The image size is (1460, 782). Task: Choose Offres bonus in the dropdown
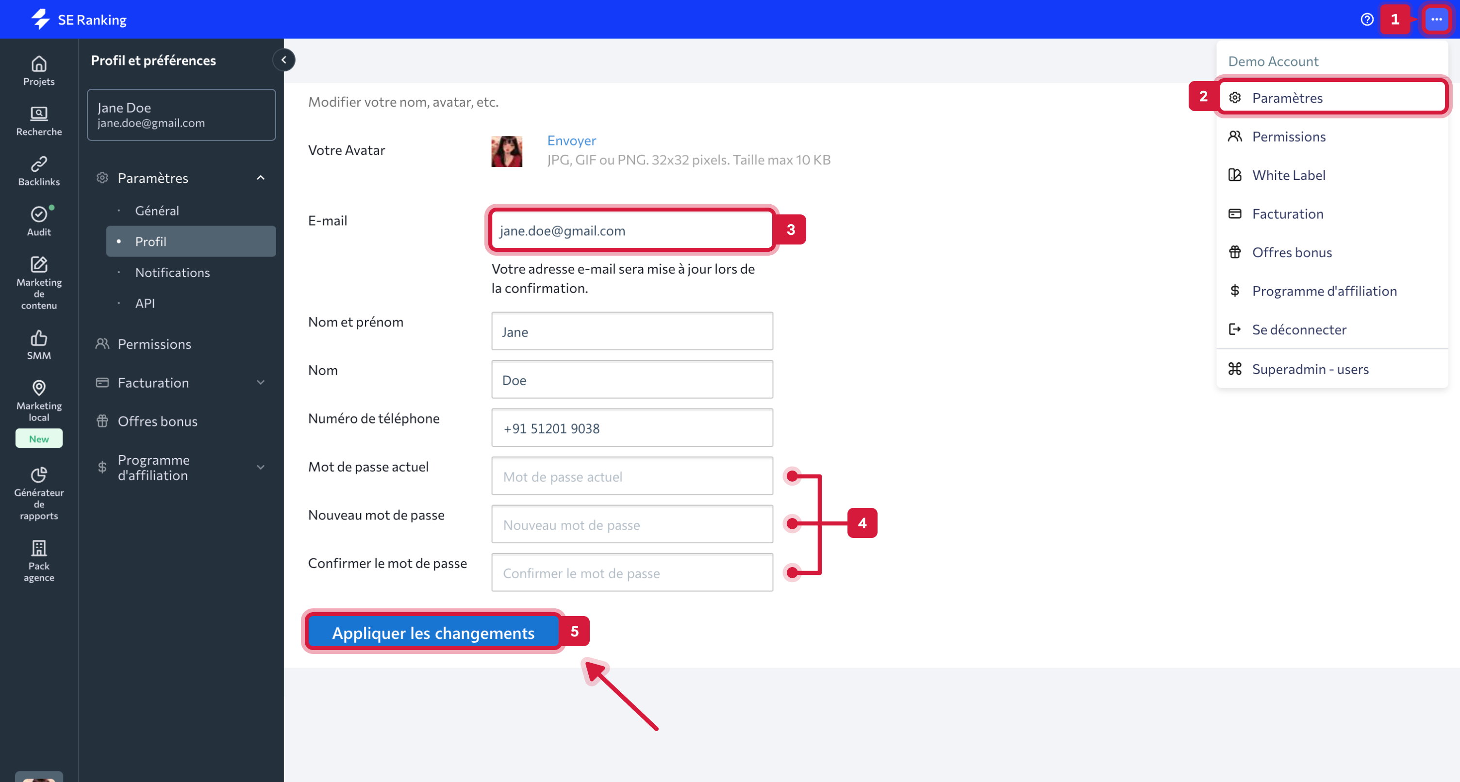tap(1332, 252)
